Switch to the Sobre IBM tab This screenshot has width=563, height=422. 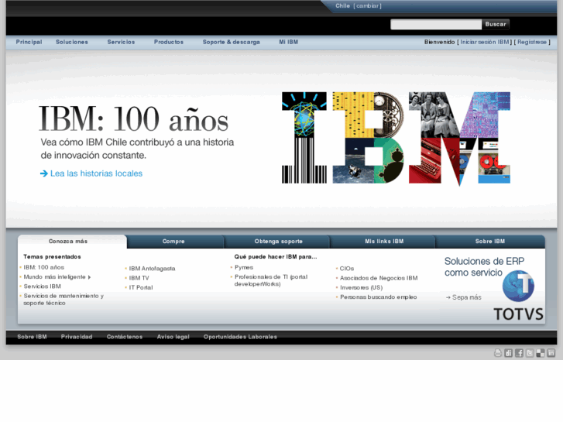[x=490, y=242]
